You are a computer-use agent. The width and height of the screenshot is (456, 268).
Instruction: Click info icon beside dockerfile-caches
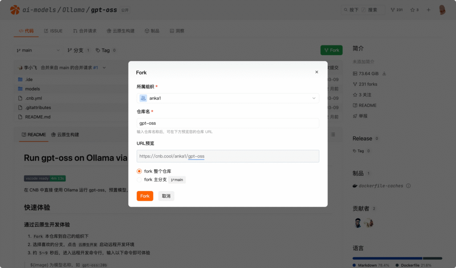coord(408,186)
